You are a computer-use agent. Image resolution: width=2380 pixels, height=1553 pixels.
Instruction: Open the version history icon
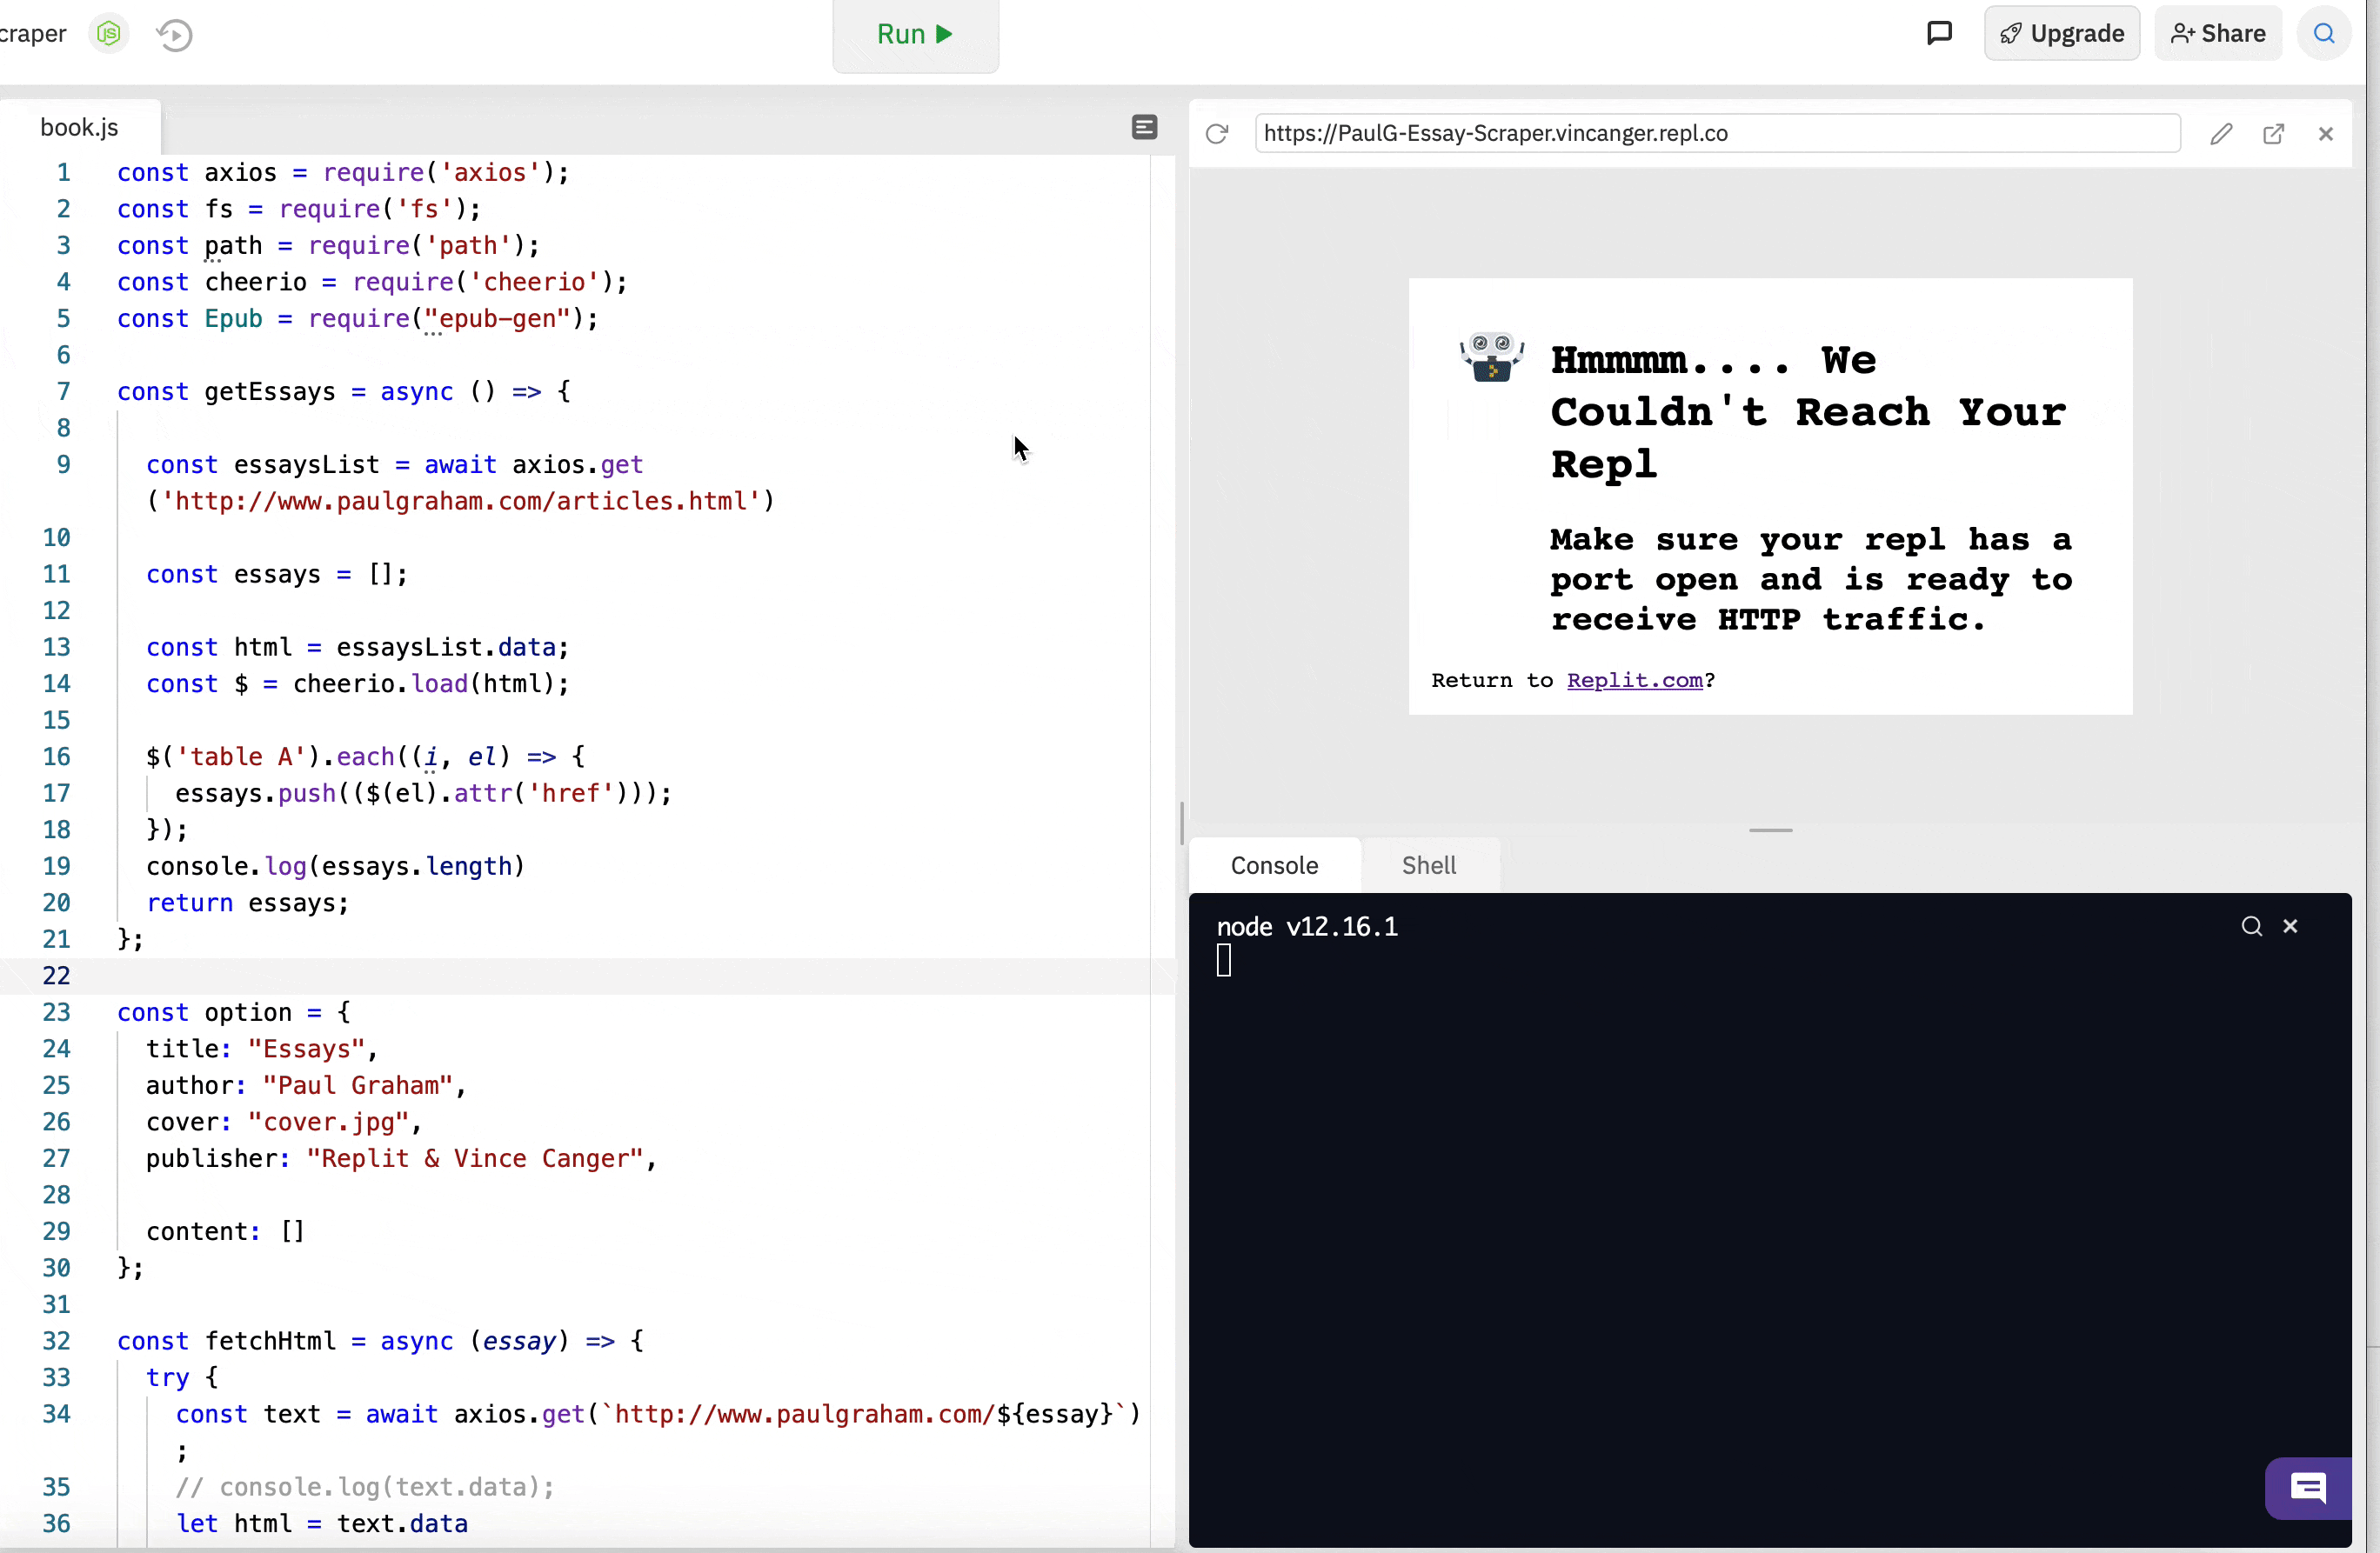coord(175,35)
